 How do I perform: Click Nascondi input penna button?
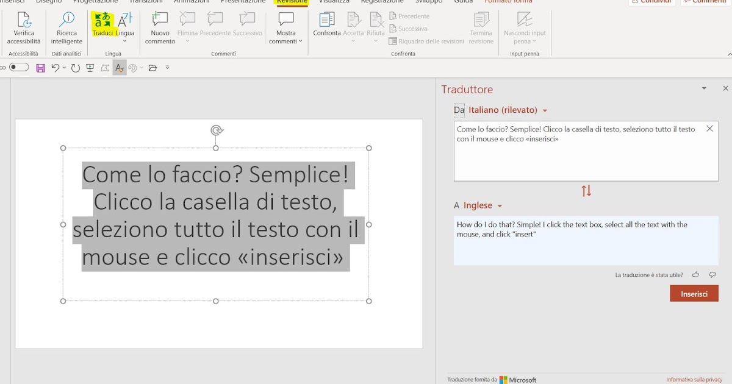tap(525, 28)
